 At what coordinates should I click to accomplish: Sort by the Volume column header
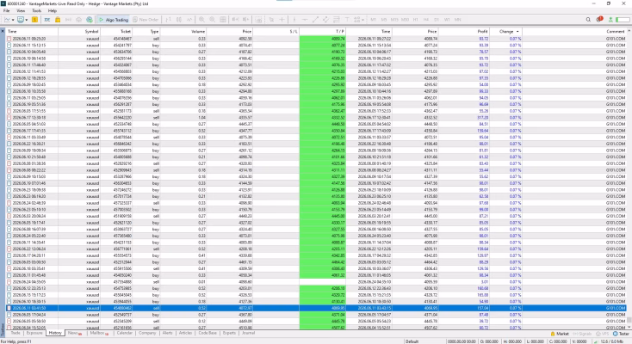(183, 32)
